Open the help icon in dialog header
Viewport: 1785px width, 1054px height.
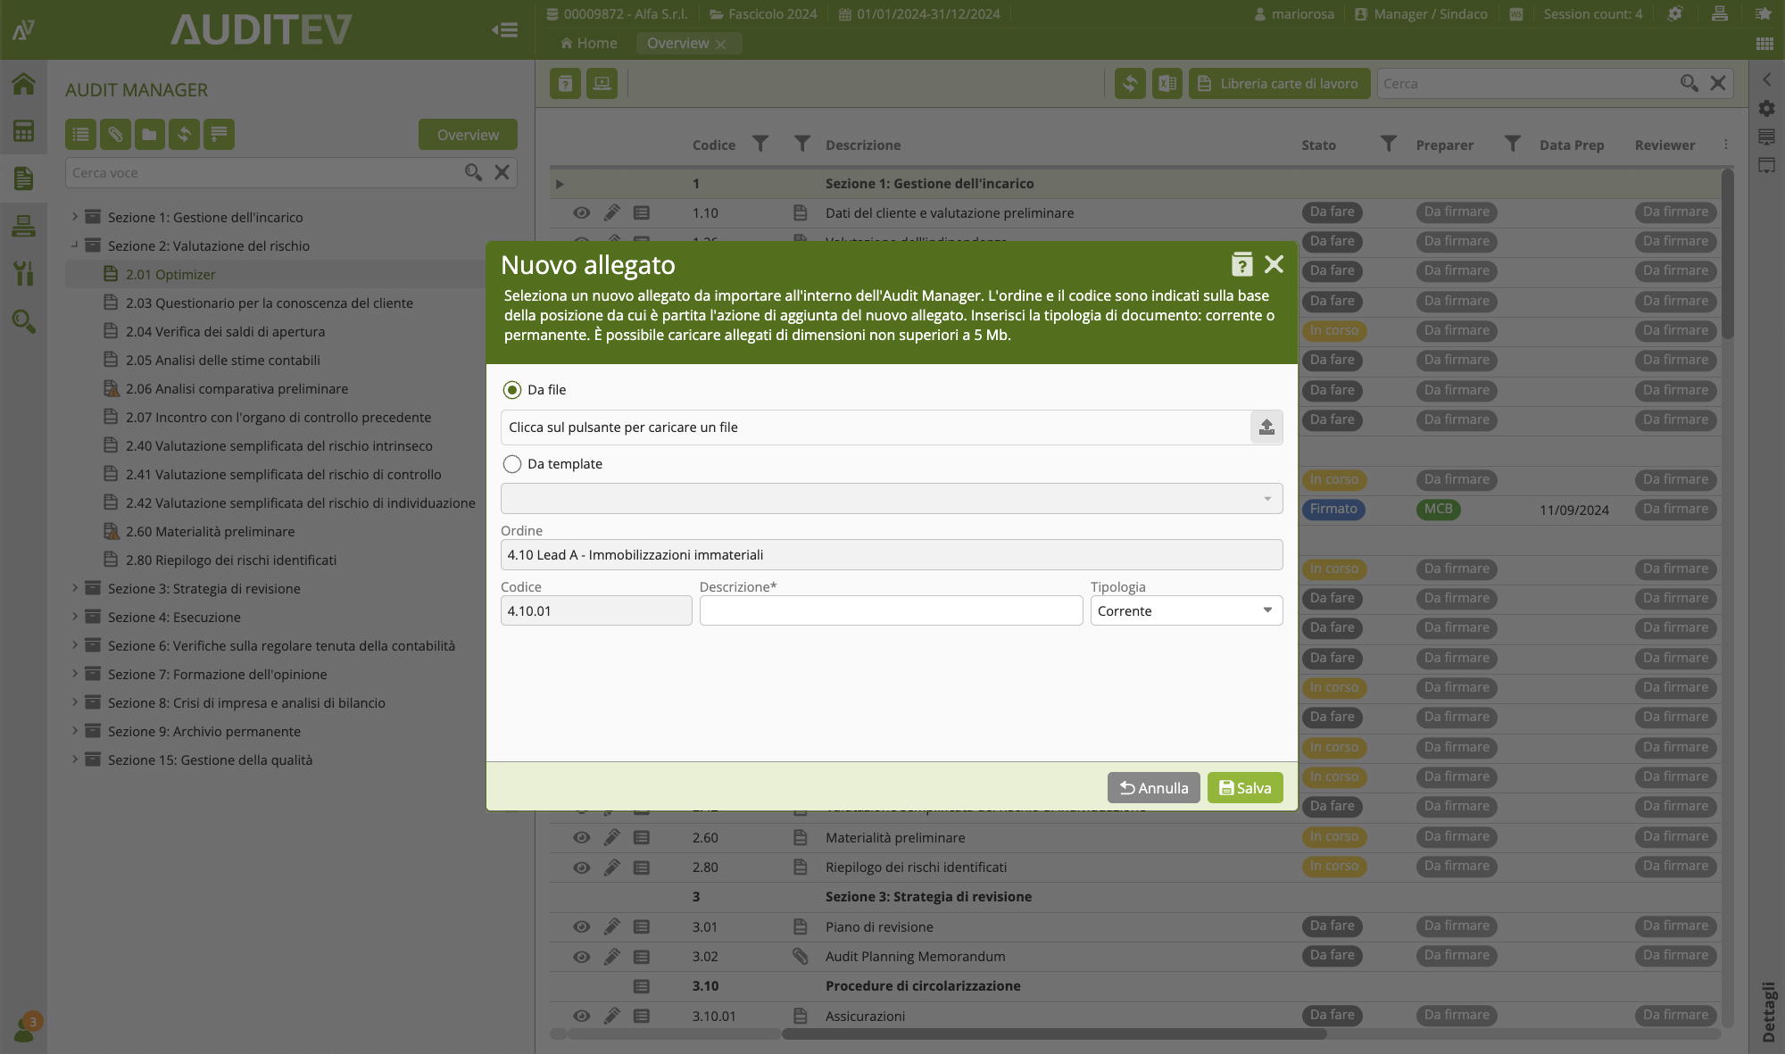pos(1241,264)
